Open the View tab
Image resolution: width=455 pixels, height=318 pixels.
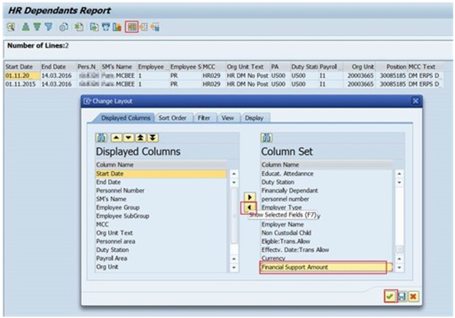(x=227, y=118)
